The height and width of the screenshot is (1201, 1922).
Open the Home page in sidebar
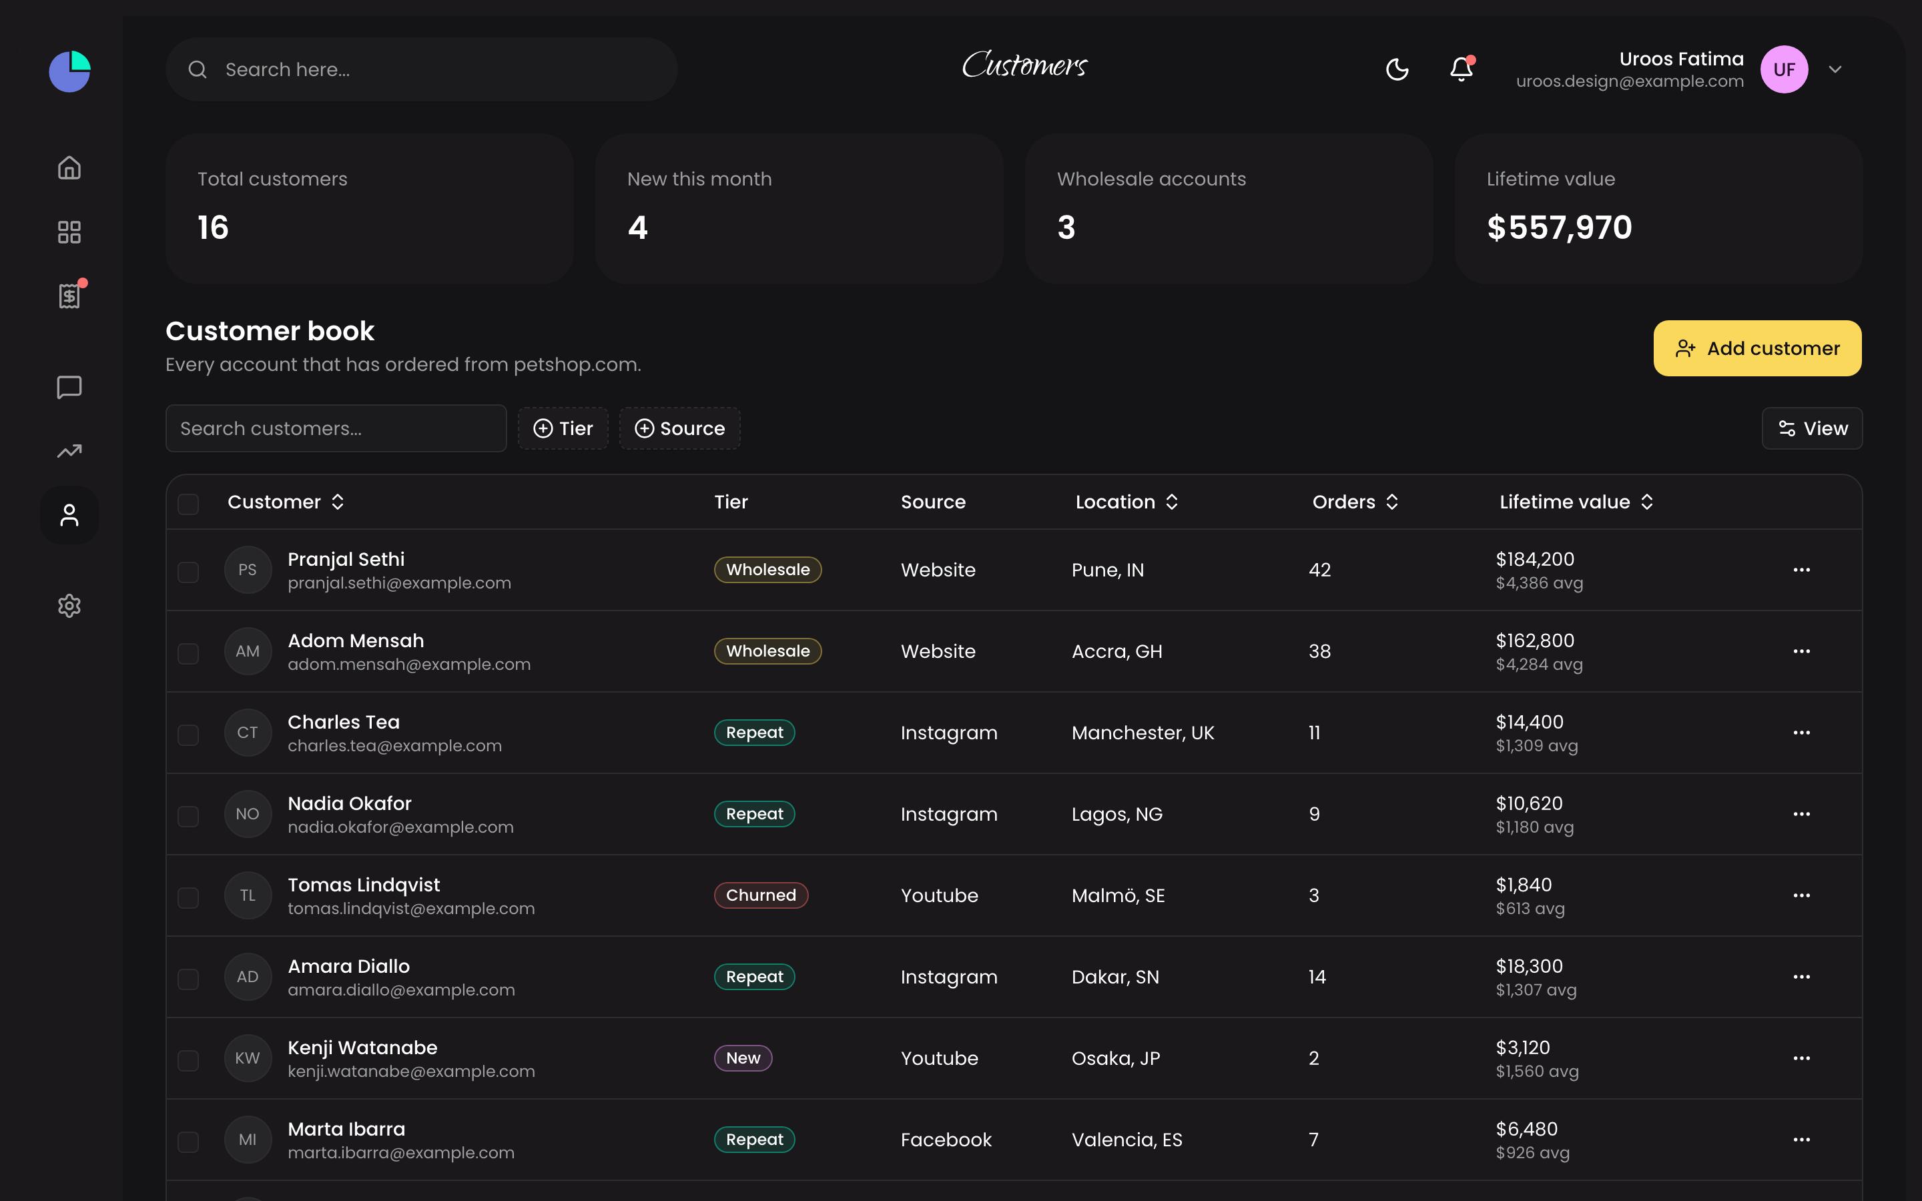pyautogui.click(x=69, y=167)
